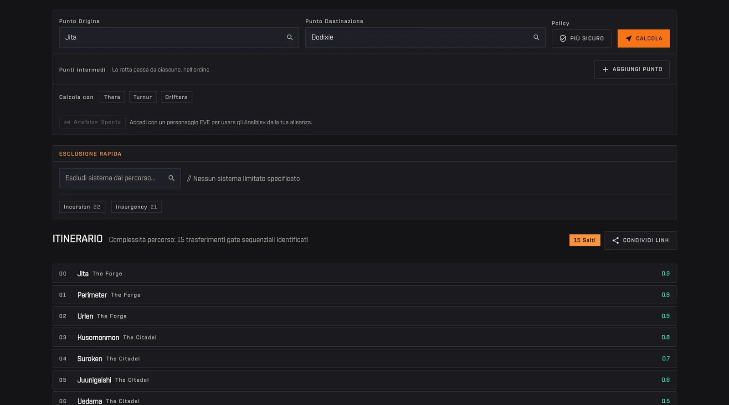The height and width of the screenshot is (405, 729).
Task: Select the Kusomonmon route row
Action: coord(364,337)
